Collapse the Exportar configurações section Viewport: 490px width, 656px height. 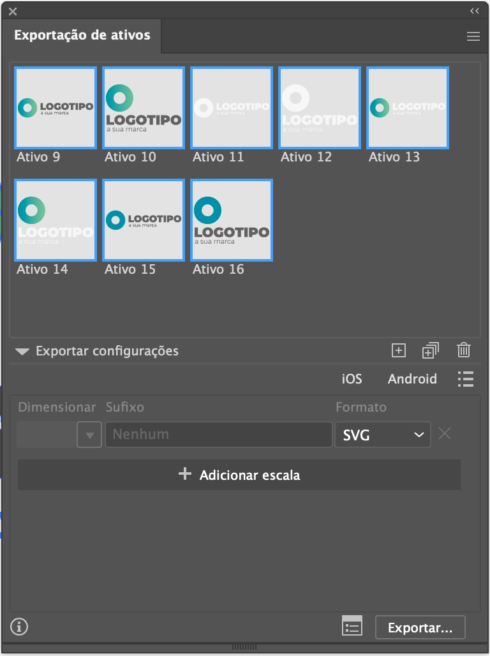22,352
